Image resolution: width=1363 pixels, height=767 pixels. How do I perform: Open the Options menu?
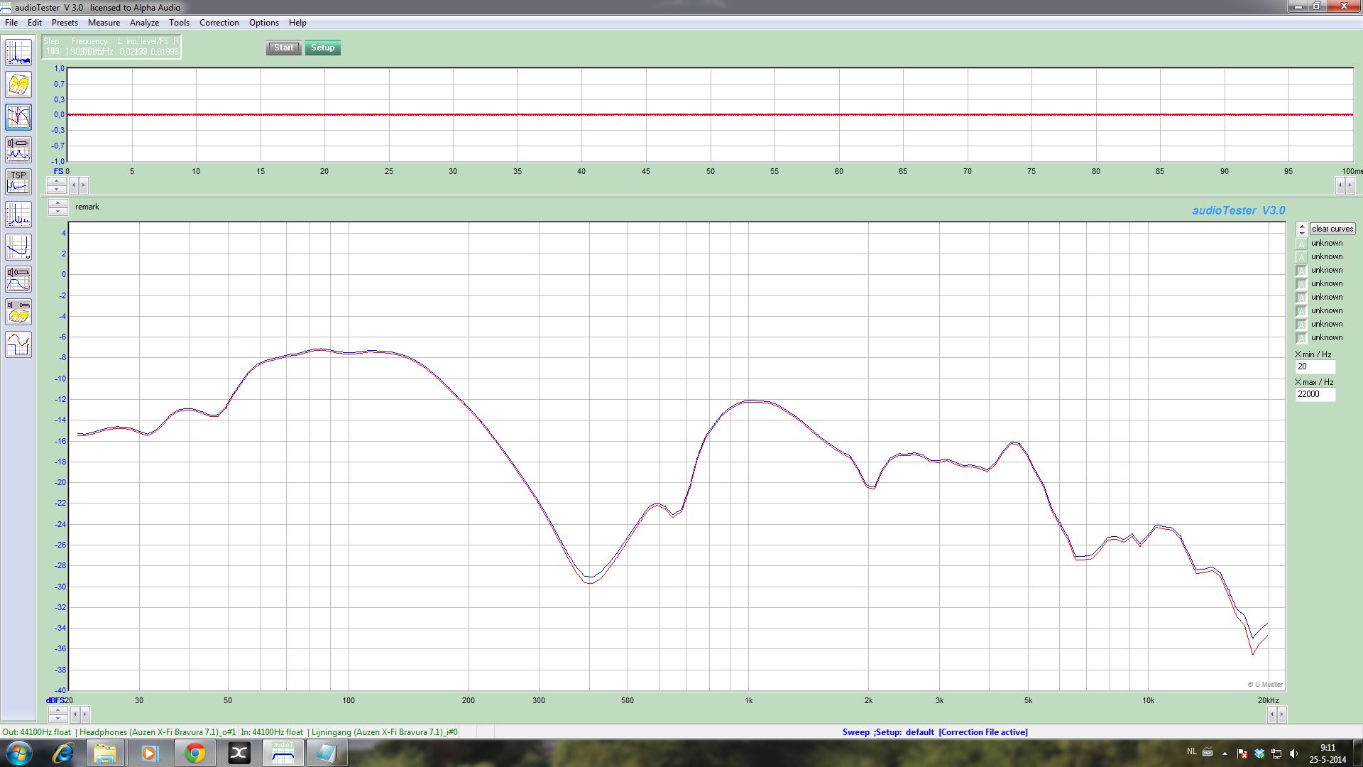pos(263,23)
